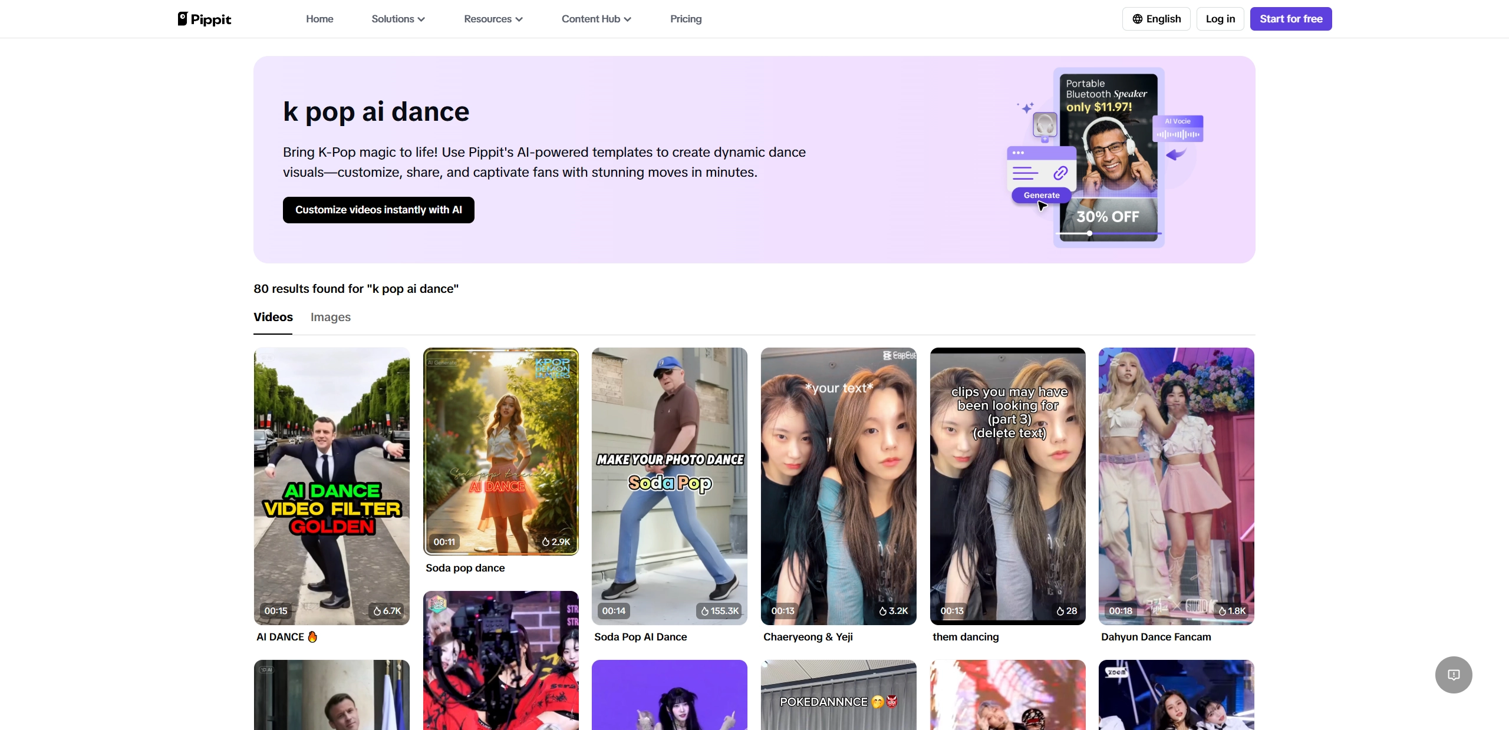The height and width of the screenshot is (730, 1509).
Task: Expand the Content Hub dropdown
Action: click(596, 18)
